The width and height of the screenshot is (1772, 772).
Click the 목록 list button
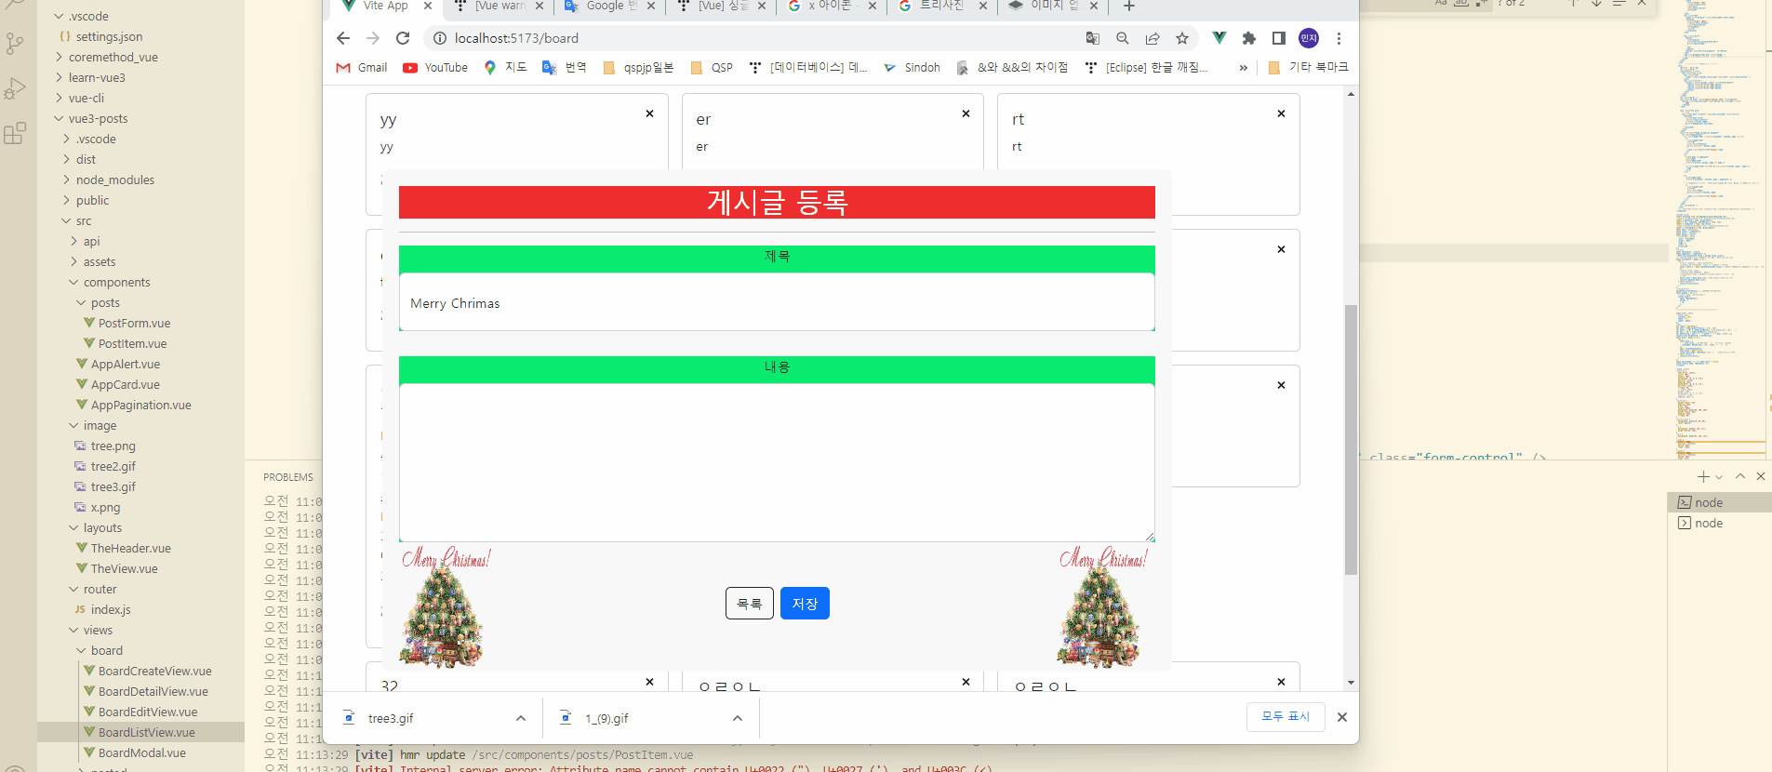click(749, 604)
